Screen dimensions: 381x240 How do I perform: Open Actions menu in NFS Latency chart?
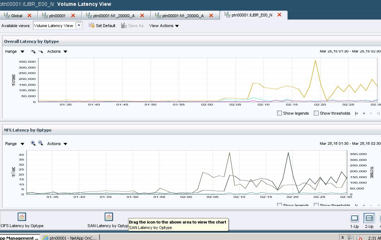pyautogui.click(x=57, y=144)
